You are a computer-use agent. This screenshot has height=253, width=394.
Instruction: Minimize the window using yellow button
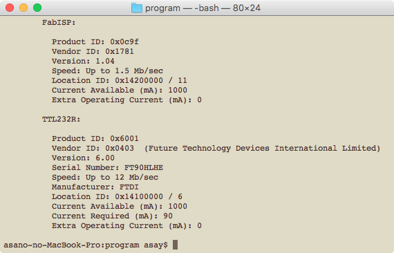(24, 8)
